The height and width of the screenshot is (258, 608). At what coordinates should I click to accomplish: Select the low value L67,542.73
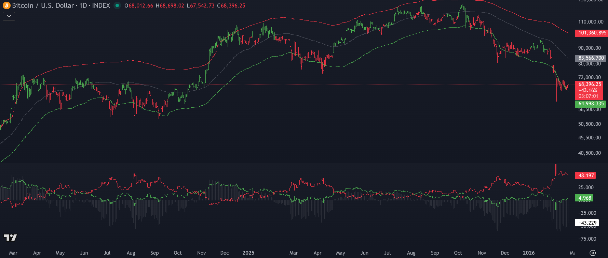coord(201,5)
